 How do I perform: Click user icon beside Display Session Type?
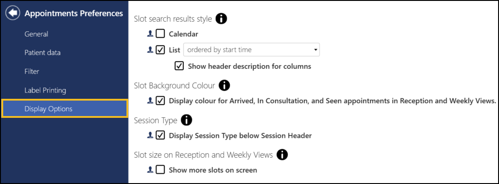pos(150,136)
